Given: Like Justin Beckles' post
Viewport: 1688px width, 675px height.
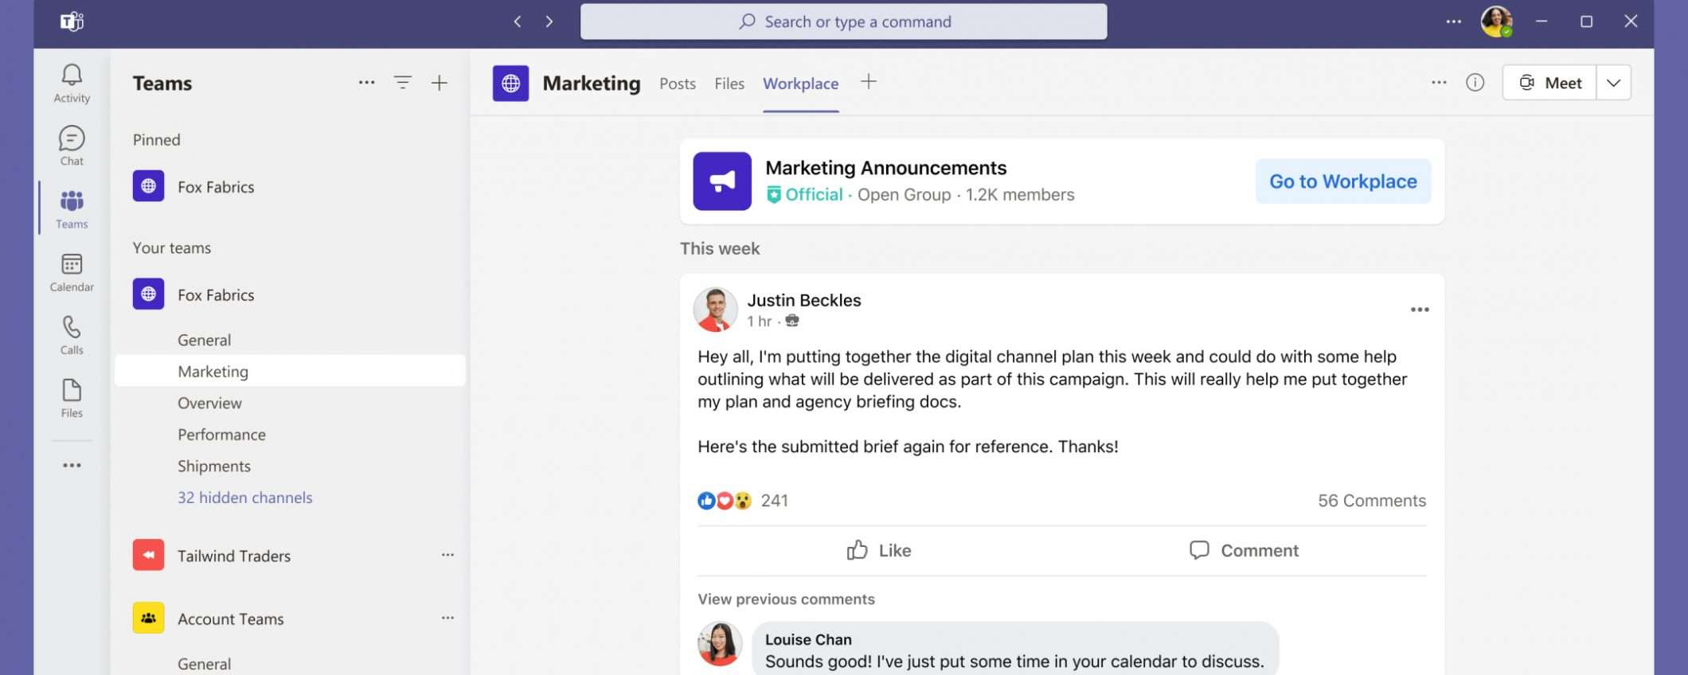Looking at the screenshot, I should [x=879, y=550].
